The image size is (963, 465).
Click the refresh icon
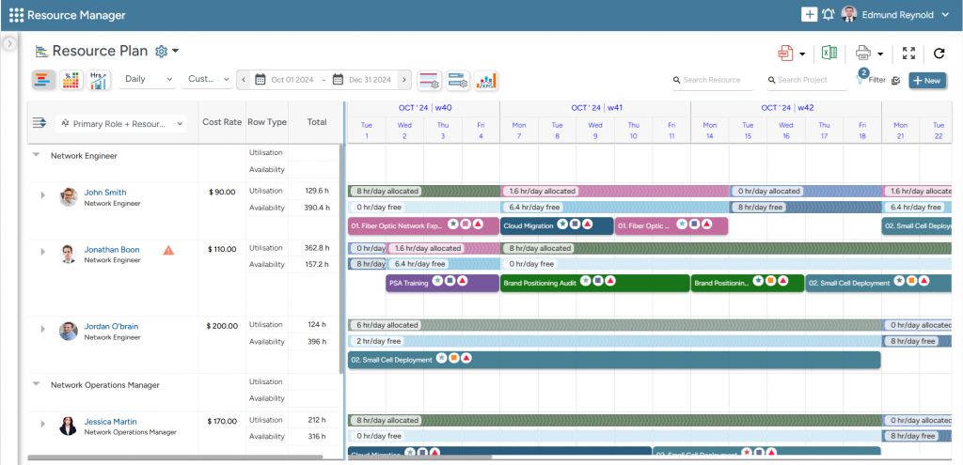(x=939, y=54)
